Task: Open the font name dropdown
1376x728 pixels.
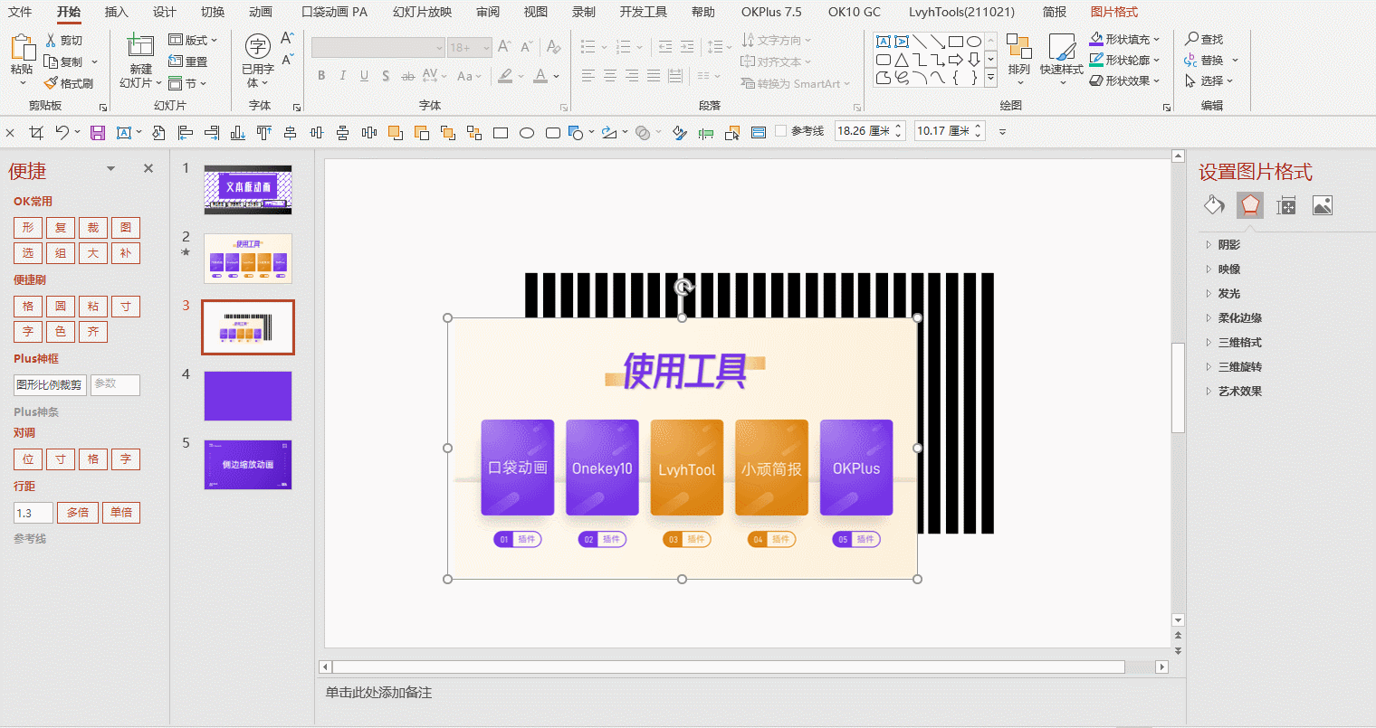Action: [439, 47]
